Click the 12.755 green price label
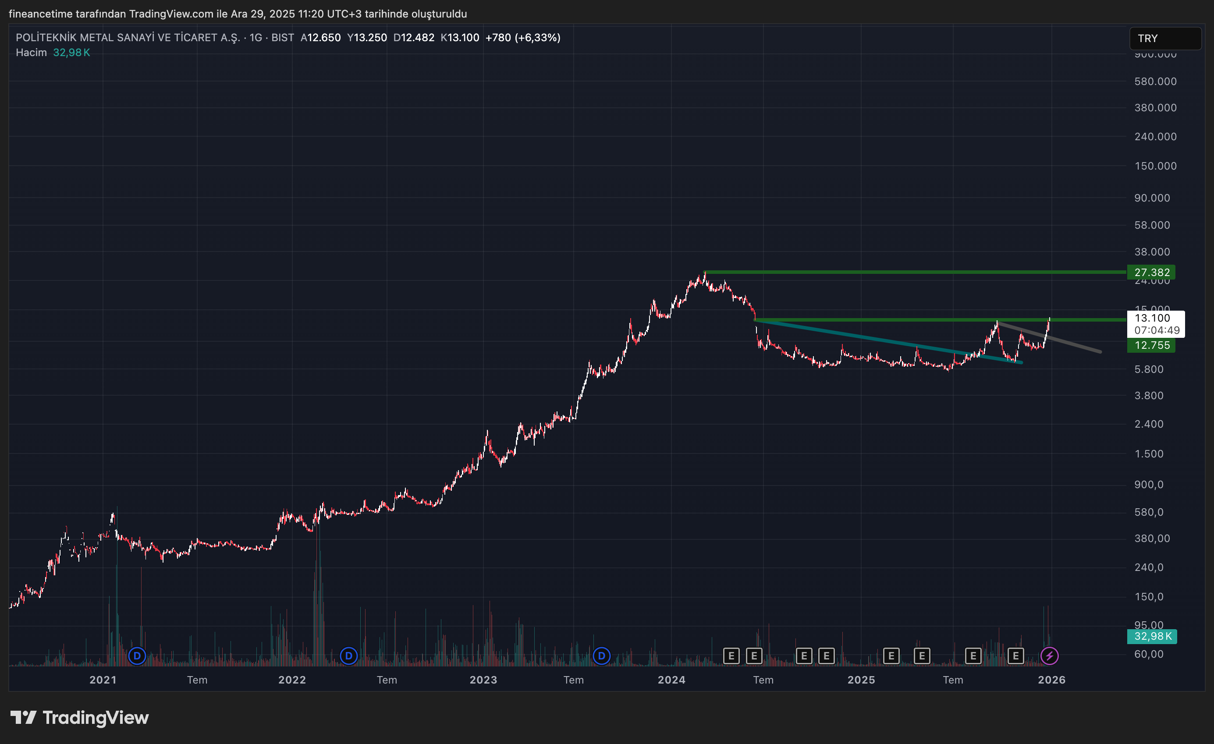Screen dimensions: 1214x744 [1151, 345]
